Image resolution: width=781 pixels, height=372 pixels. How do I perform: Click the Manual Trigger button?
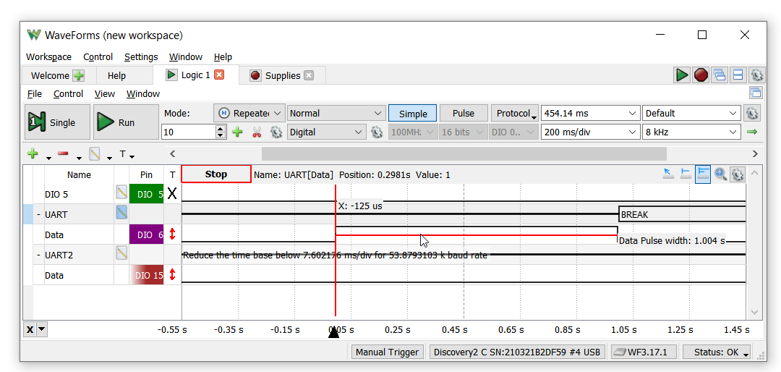(388, 352)
